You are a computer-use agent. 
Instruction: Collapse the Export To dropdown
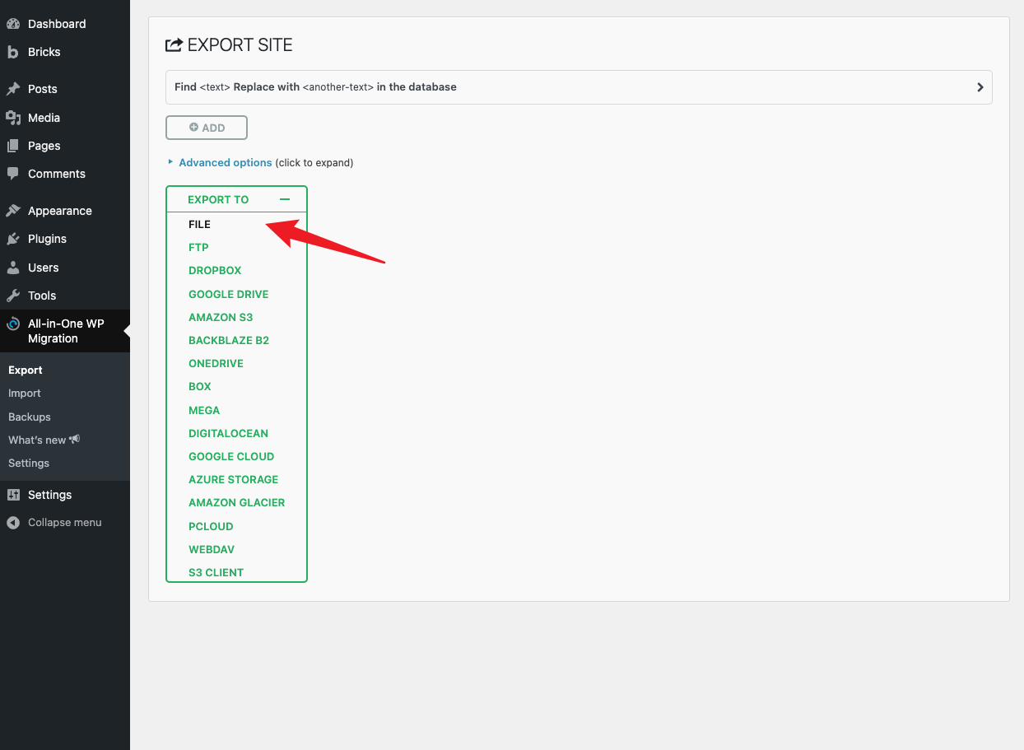point(285,199)
